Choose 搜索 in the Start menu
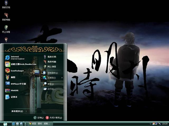 [50, 84]
